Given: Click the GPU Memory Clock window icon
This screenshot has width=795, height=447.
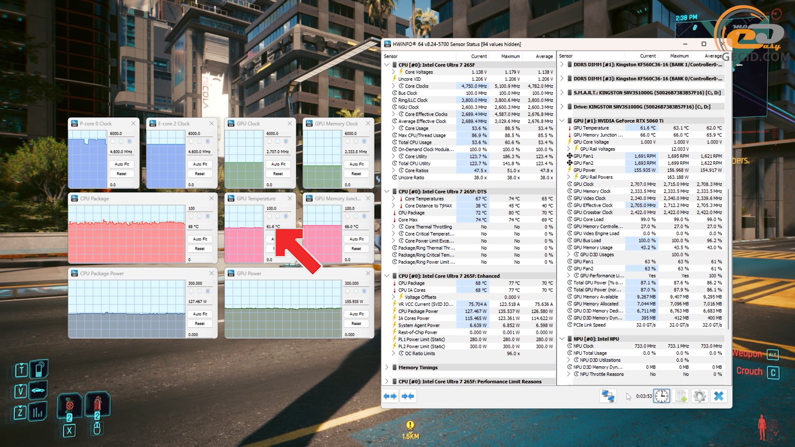Looking at the screenshot, I should (309, 123).
